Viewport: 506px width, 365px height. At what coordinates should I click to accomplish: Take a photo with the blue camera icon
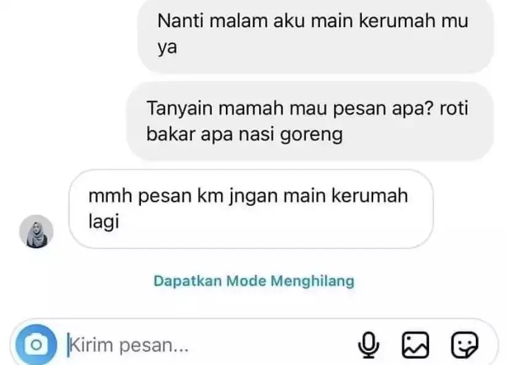point(36,345)
